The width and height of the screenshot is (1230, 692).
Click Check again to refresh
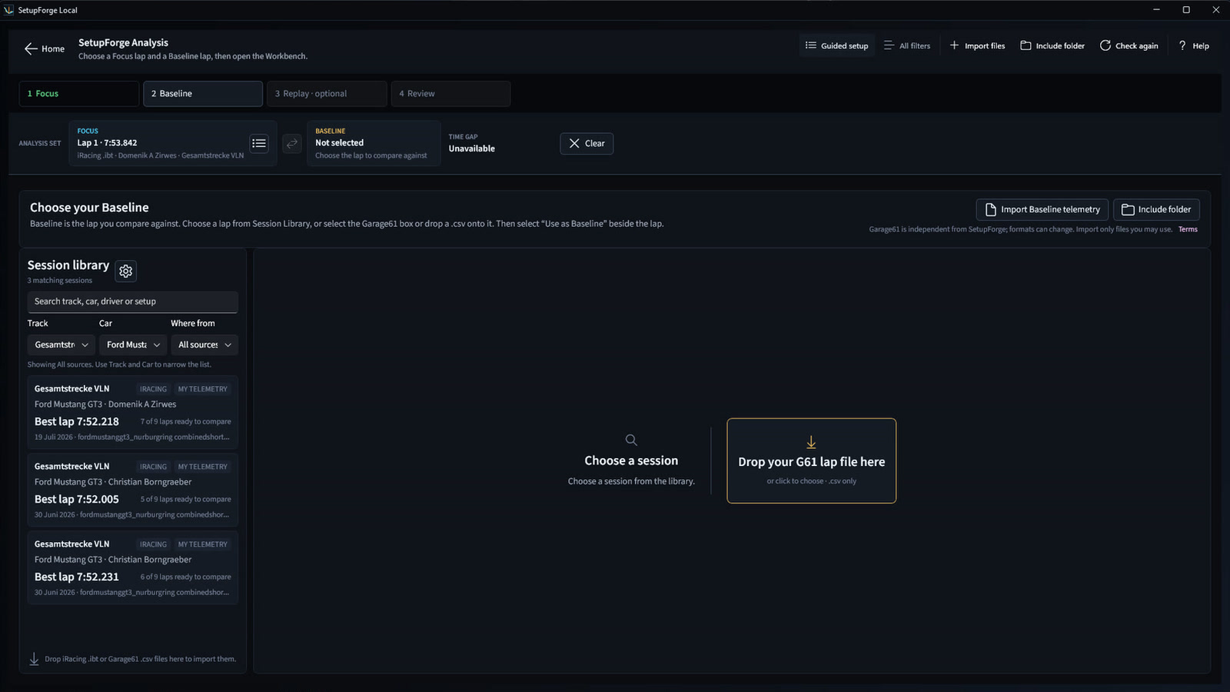pyautogui.click(x=1129, y=45)
